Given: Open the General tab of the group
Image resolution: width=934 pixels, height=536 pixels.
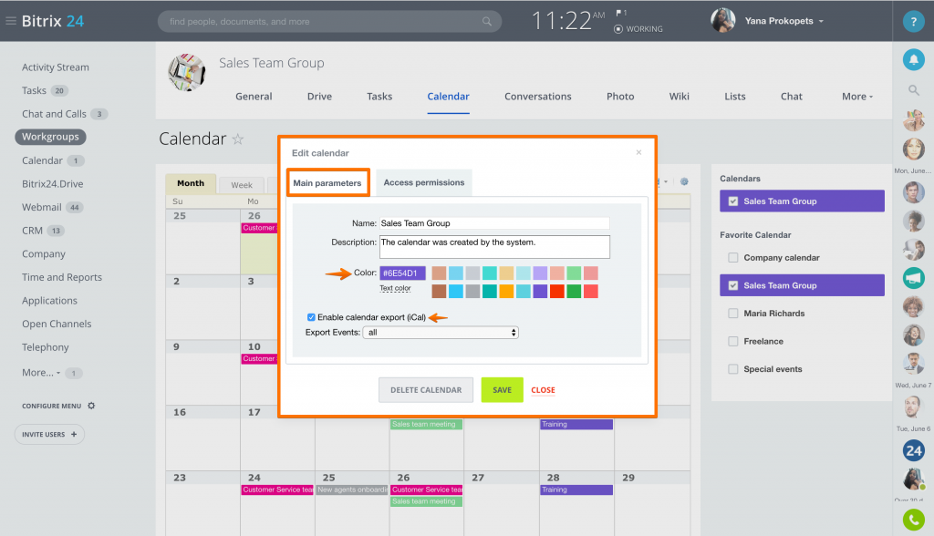Looking at the screenshot, I should (254, 97).
